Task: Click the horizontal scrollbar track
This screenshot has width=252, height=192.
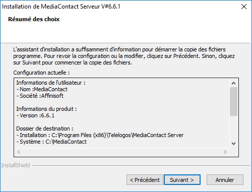Action: click(122, 152)
